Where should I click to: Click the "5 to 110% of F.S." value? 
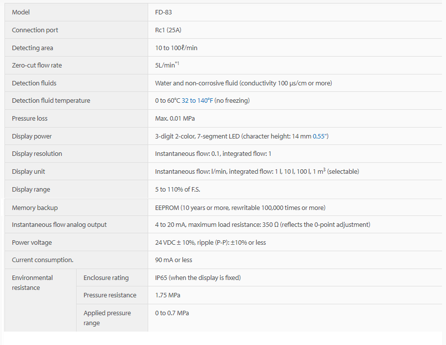[178, 189]
